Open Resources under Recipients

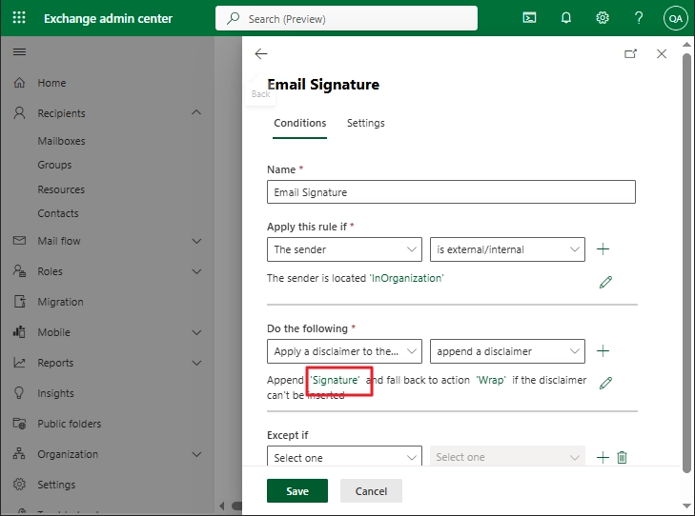click(61, 189)
